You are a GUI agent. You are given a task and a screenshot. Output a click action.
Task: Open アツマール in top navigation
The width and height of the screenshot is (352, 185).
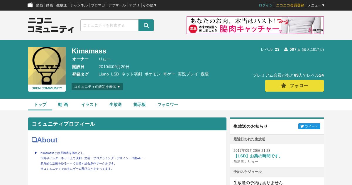tap(117, 5)
